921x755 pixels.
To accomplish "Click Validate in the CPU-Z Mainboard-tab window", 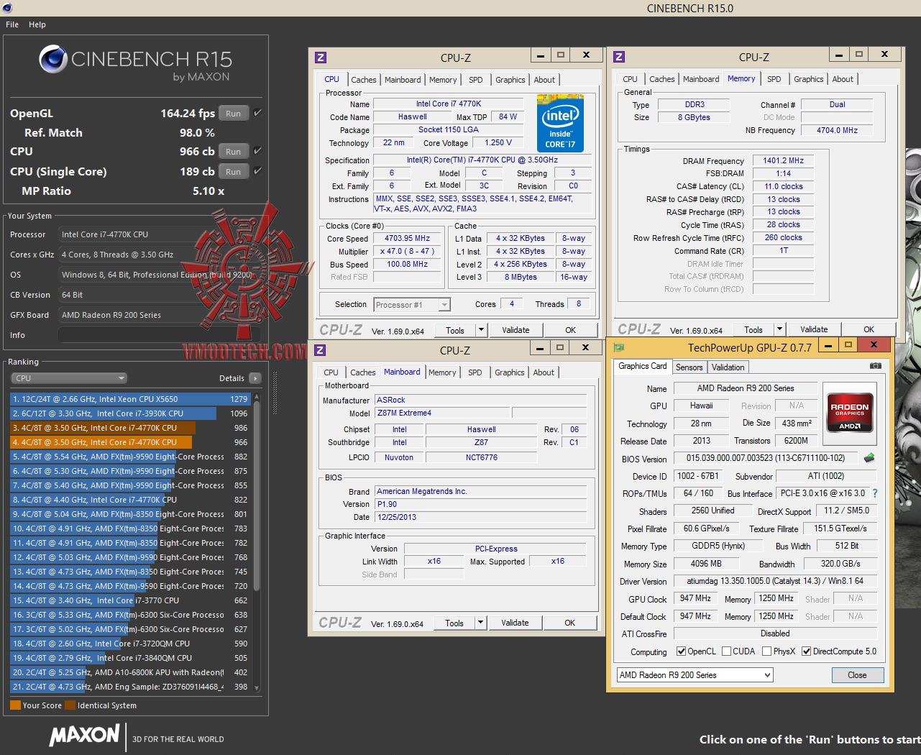I will click(x=515, y=623).
